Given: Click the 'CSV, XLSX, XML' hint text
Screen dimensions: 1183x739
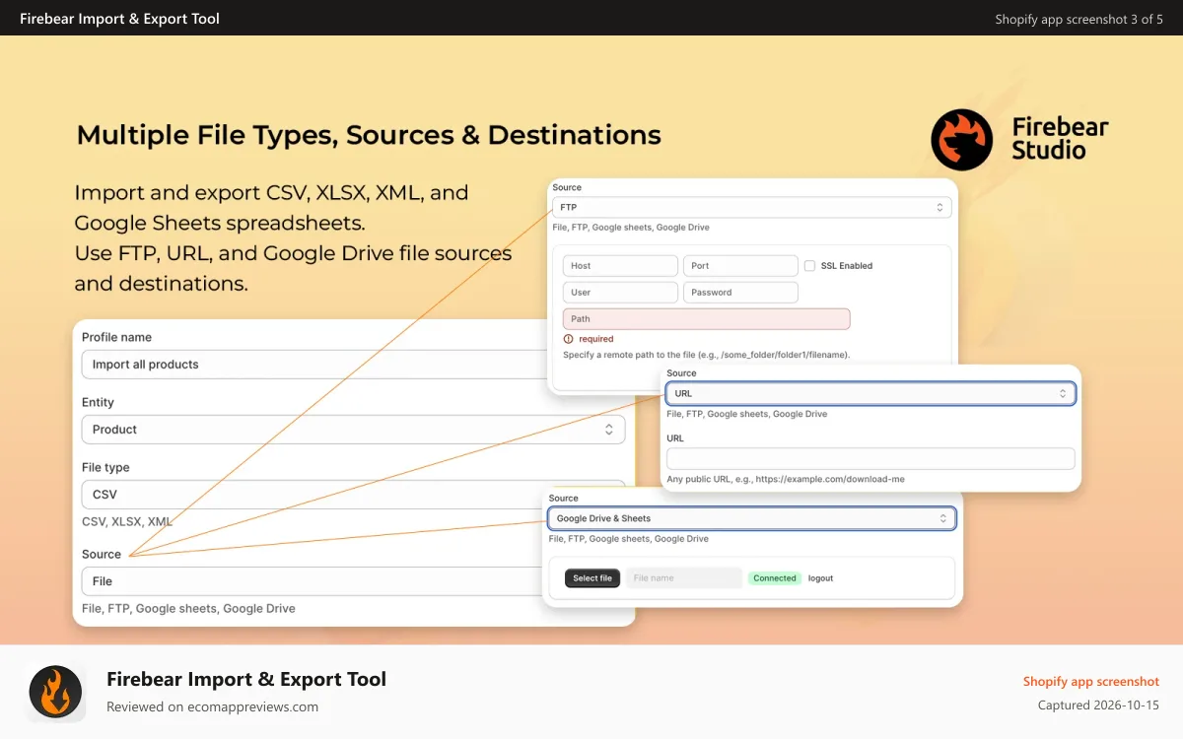Looking at the screenshot, I should (127, 521).
